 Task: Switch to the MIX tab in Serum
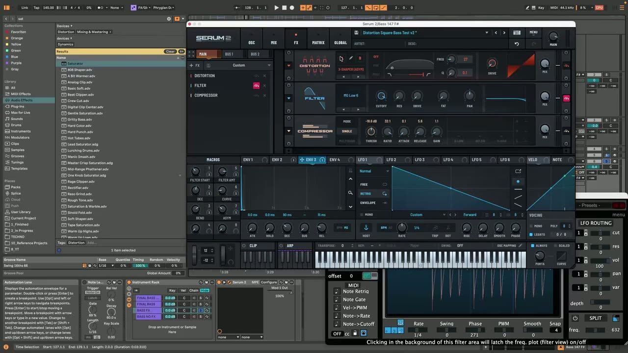[x=274, y=39]
